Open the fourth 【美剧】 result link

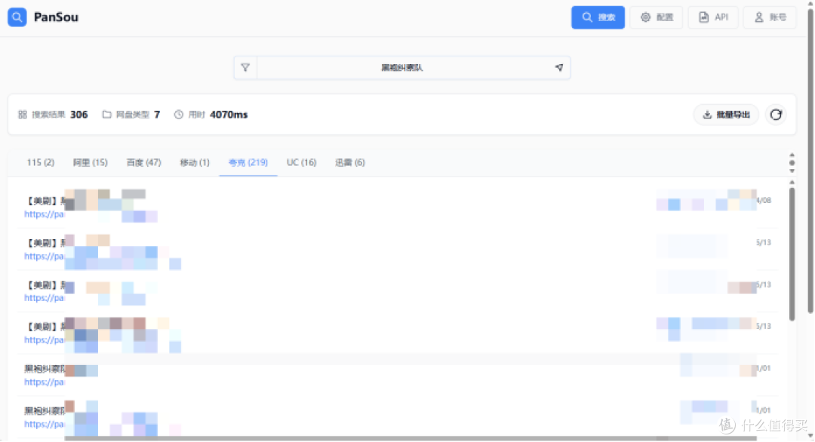click(x=44, y=339)
